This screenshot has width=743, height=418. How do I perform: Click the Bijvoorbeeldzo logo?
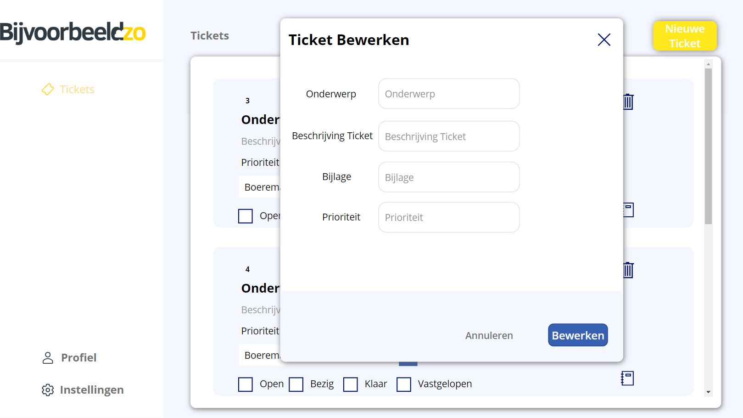click(x=73, y=32)
